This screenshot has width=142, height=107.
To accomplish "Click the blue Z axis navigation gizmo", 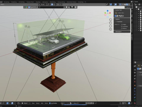I will click(108, 11).
